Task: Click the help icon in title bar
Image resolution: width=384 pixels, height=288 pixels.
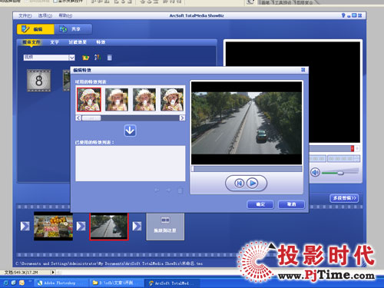Action: [343, 15]
